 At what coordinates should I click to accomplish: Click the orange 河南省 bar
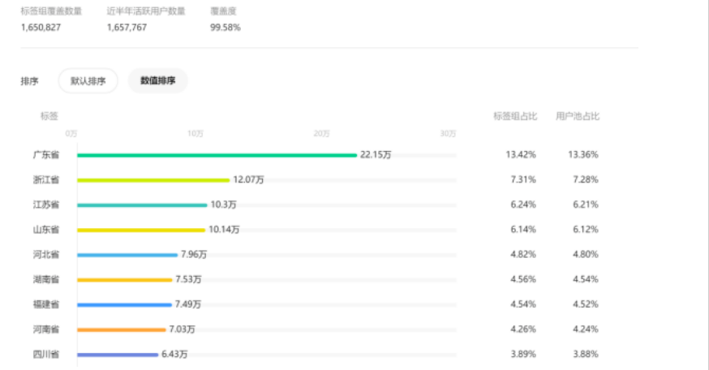pos(122,329)
